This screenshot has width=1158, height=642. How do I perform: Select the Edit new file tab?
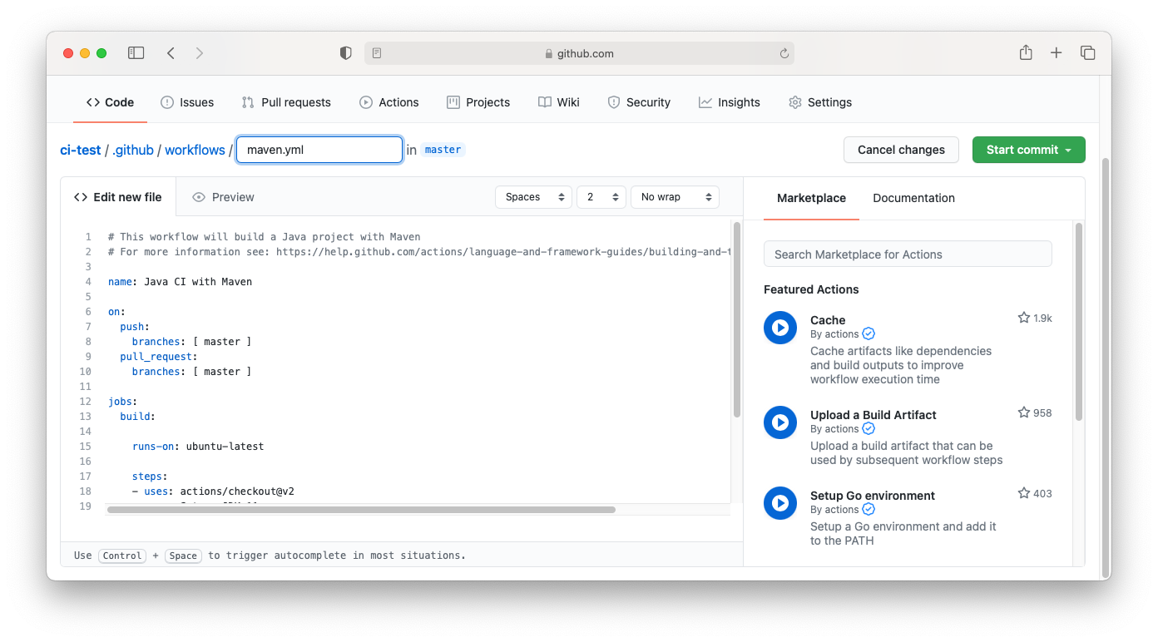117,197
